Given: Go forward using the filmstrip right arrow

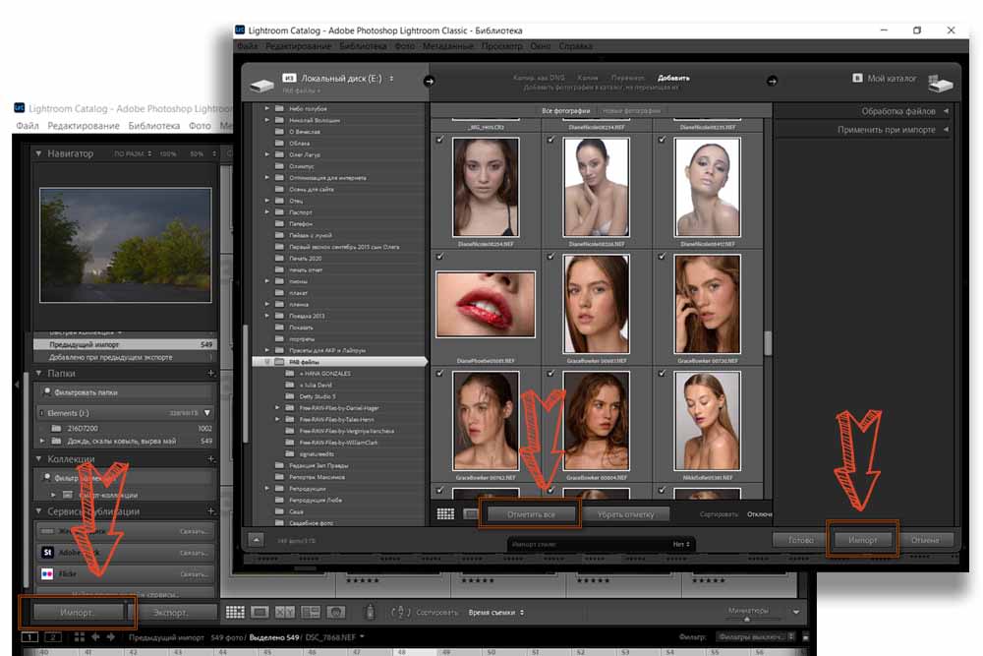Looking at the screenshot, I should 111,637.
